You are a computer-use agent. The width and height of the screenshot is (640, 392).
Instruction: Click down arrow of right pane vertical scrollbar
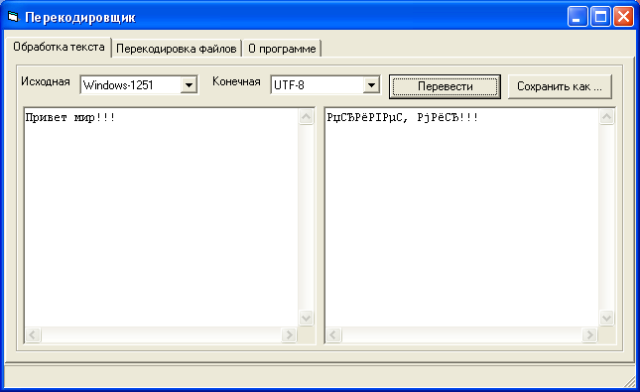[607, 318]
